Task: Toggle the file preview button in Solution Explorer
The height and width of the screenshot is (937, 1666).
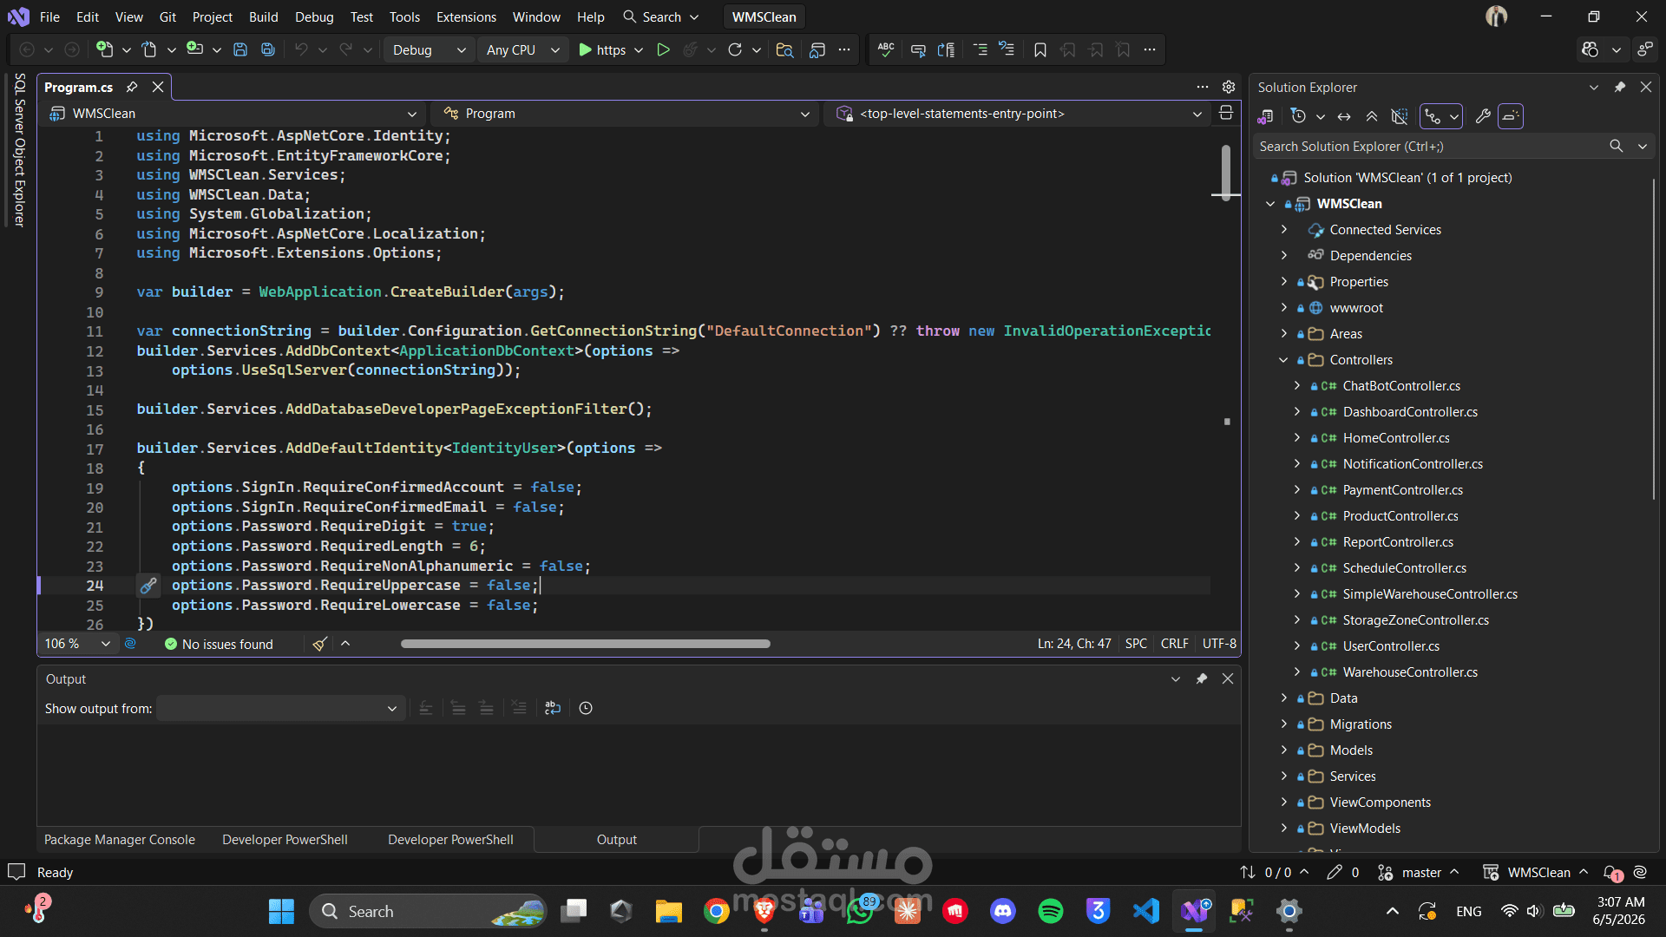Action: point(1511,116)
